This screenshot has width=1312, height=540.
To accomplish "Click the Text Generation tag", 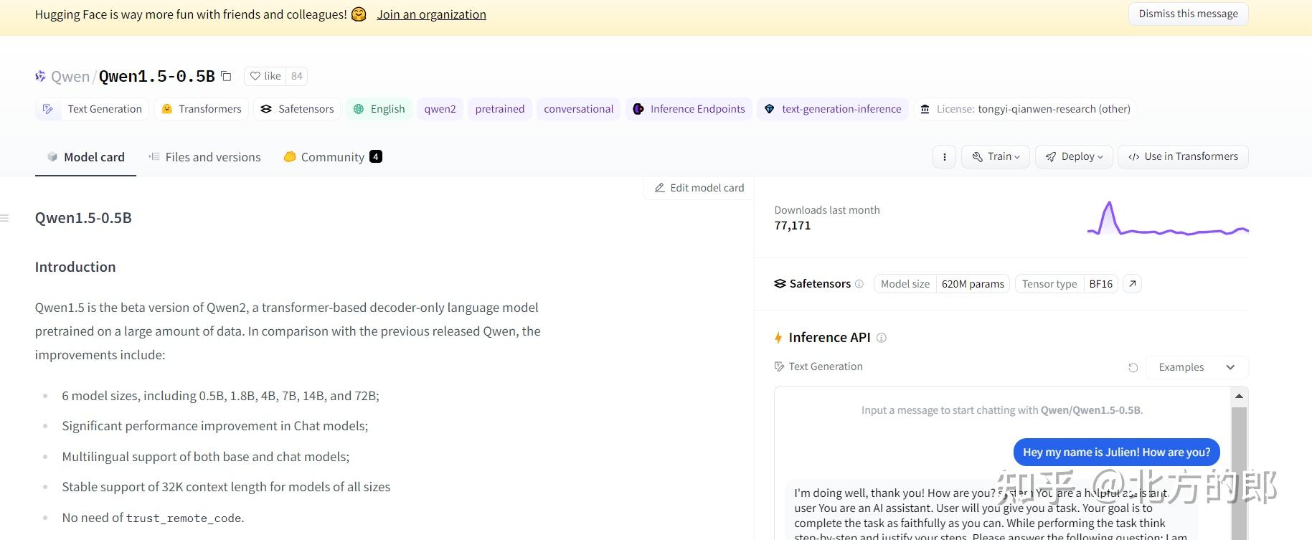I will coord(92,109).
